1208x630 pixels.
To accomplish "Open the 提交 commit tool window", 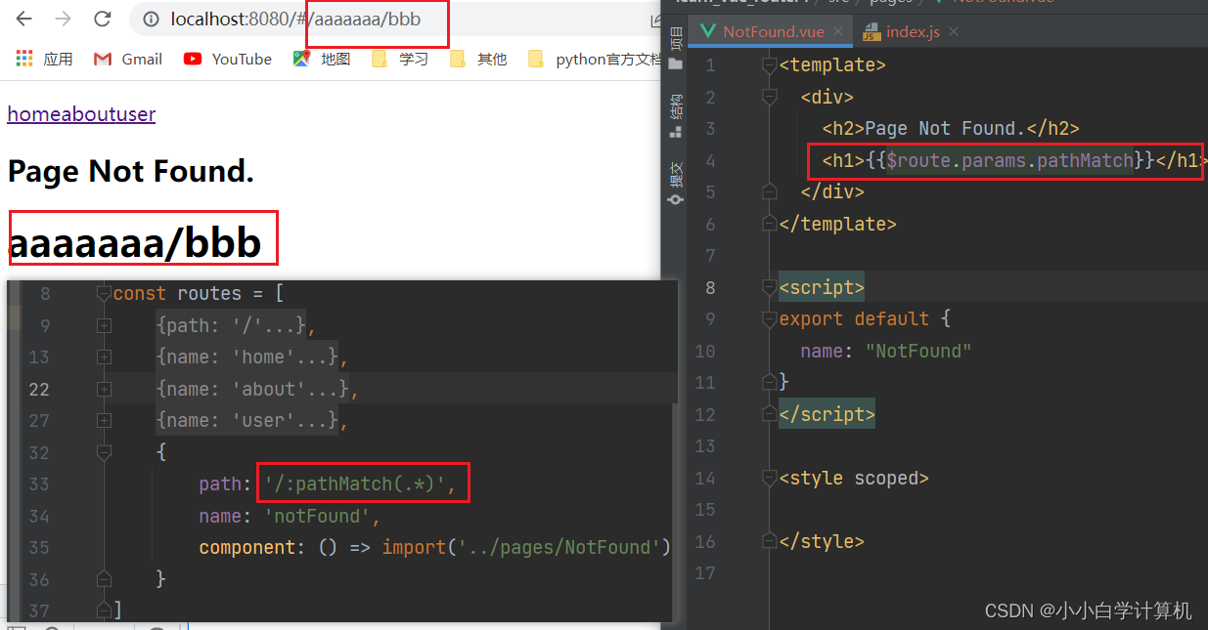I will click(676, 183).
